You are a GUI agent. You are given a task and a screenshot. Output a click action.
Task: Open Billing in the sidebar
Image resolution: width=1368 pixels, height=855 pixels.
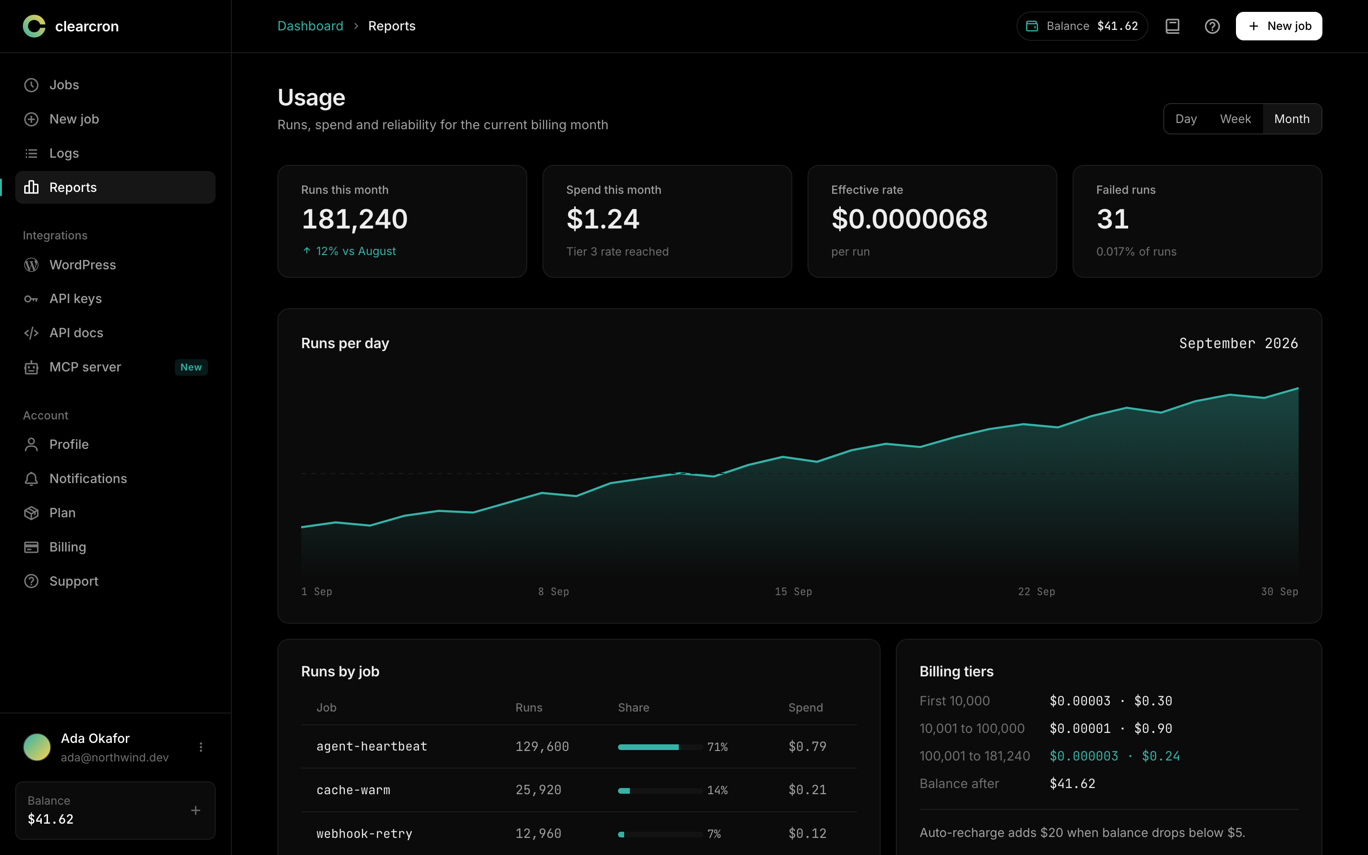(115, 547)
